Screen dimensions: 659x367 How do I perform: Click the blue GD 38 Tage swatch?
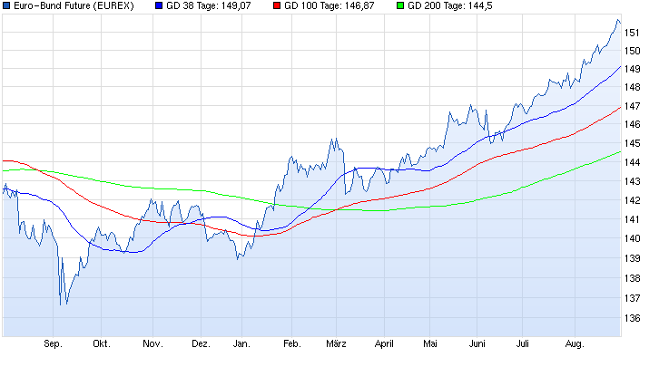point(161,6)
